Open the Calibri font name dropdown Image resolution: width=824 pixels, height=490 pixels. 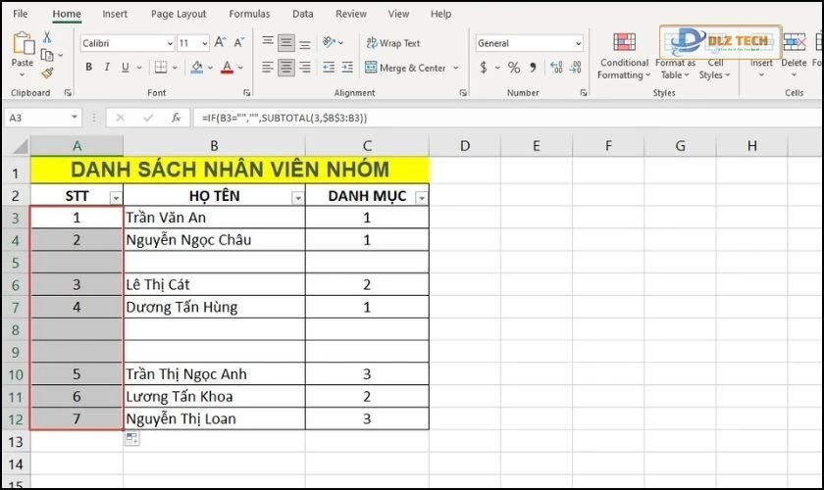click(169, 43)
